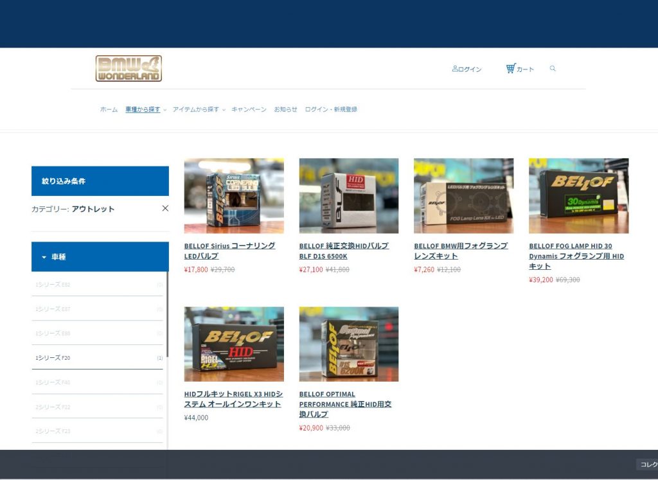This screenshot has height=480, width=658.
Task: Click the 車種 filter list scrollbar
Action: click(168, 315)
